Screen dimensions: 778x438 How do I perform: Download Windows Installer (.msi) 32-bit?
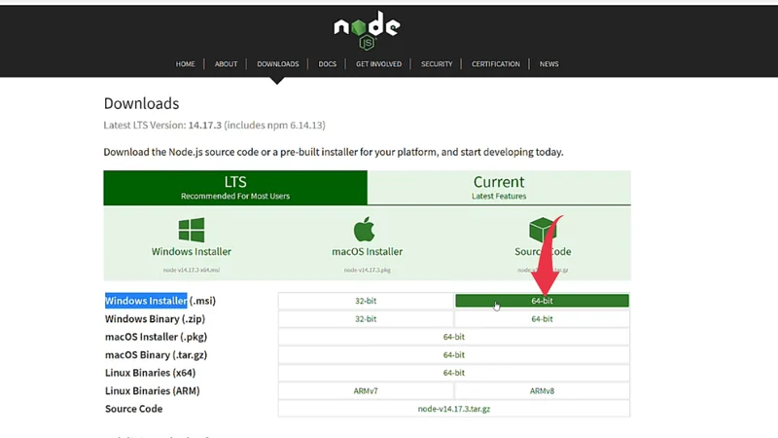[366, 302]
